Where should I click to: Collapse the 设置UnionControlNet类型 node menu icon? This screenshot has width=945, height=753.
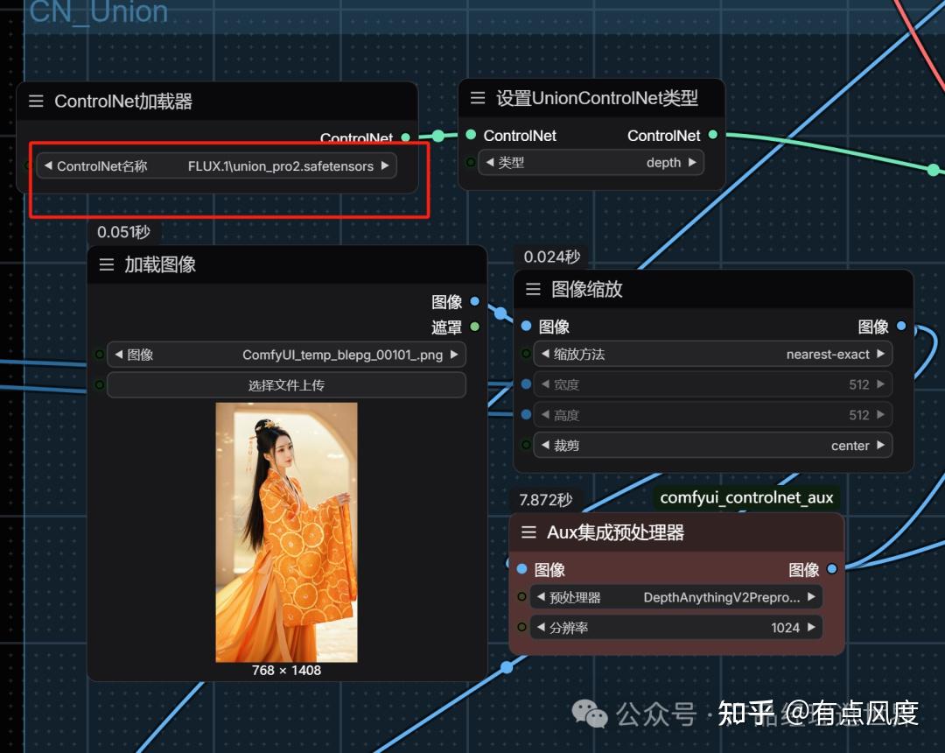pyautogui.click(x=477, y=97)
